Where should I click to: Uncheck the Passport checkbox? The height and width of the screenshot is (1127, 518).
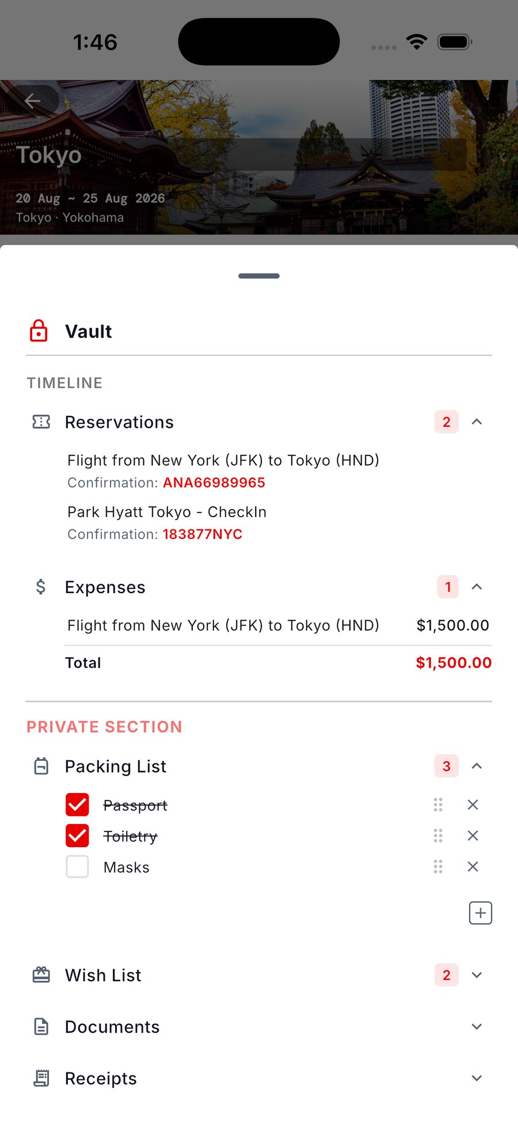[x=77, y=805]
